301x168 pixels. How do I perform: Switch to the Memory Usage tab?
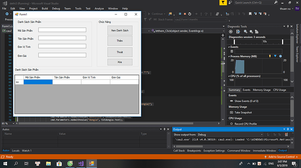click(x=261, y=90)
